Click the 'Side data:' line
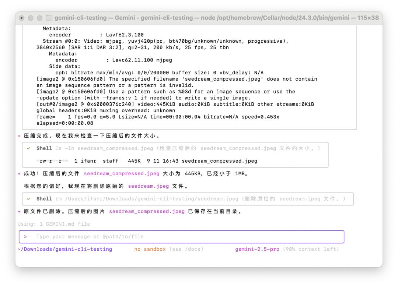 [x=64, y=66]
